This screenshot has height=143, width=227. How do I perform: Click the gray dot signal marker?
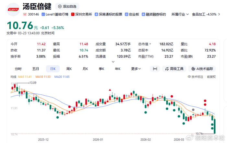pos(193,110)
